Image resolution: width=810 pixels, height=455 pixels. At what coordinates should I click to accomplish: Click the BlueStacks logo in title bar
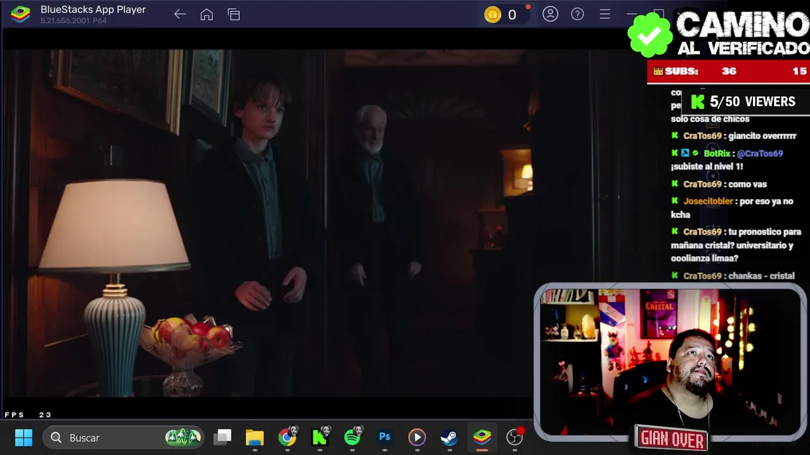tap(20, 15)
